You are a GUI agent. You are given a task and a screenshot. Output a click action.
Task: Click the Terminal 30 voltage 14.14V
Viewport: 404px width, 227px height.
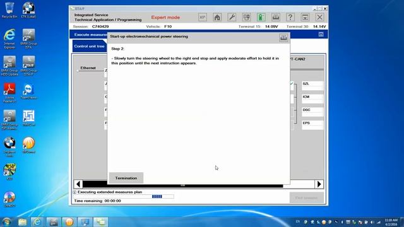tap(319, 26)
